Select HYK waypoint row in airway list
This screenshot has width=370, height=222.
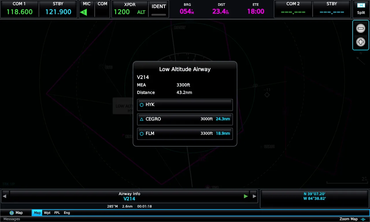click(185, 105)
